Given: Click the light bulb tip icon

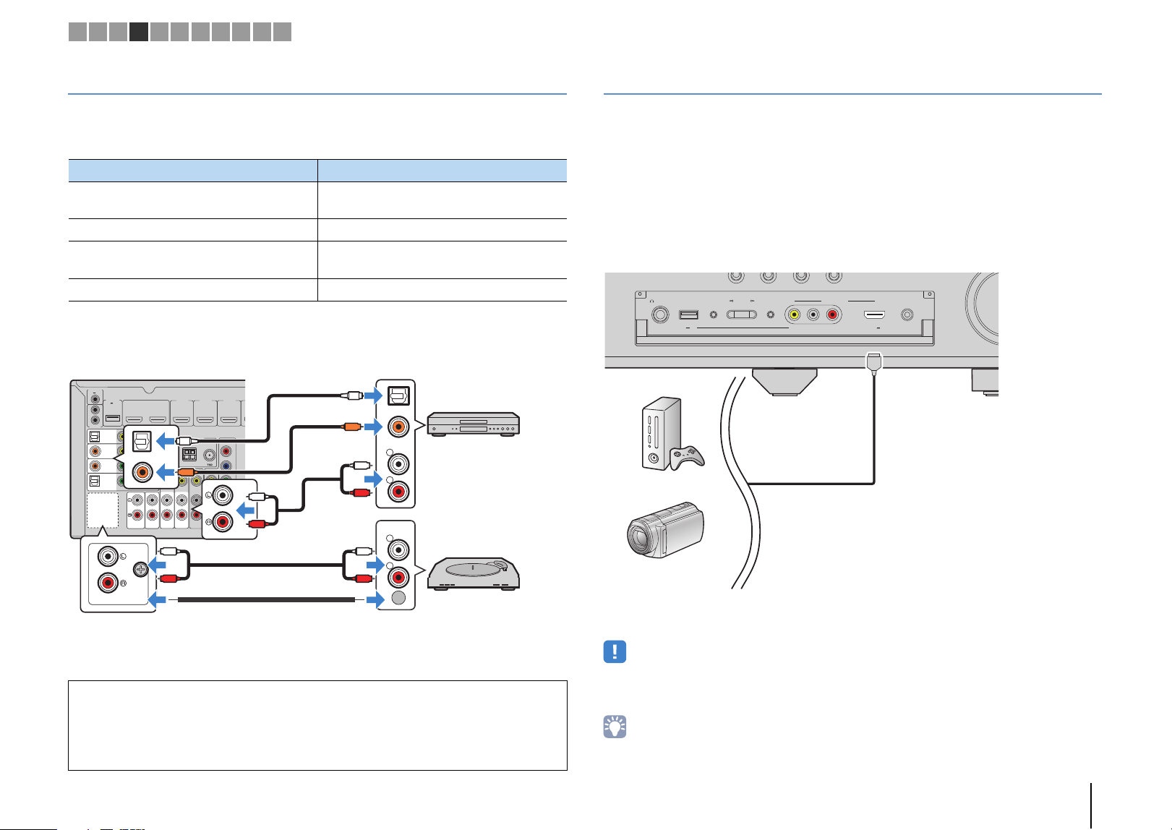Looking at the screenshot, I should click(x=615, y=727).
